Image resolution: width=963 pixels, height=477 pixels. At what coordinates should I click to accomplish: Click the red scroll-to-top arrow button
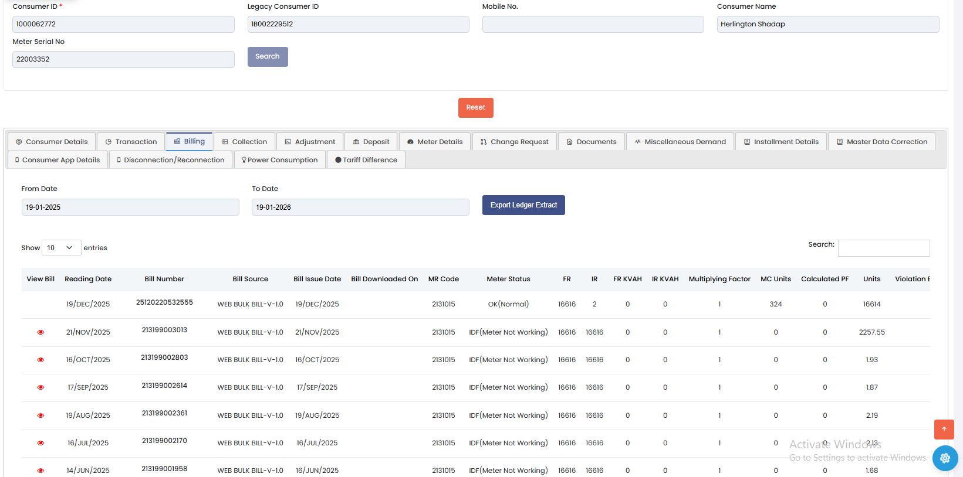pyautogui.click(x=944, y=430)
